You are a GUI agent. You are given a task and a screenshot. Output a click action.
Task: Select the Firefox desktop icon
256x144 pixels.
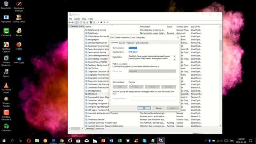[x=19, y=46]
